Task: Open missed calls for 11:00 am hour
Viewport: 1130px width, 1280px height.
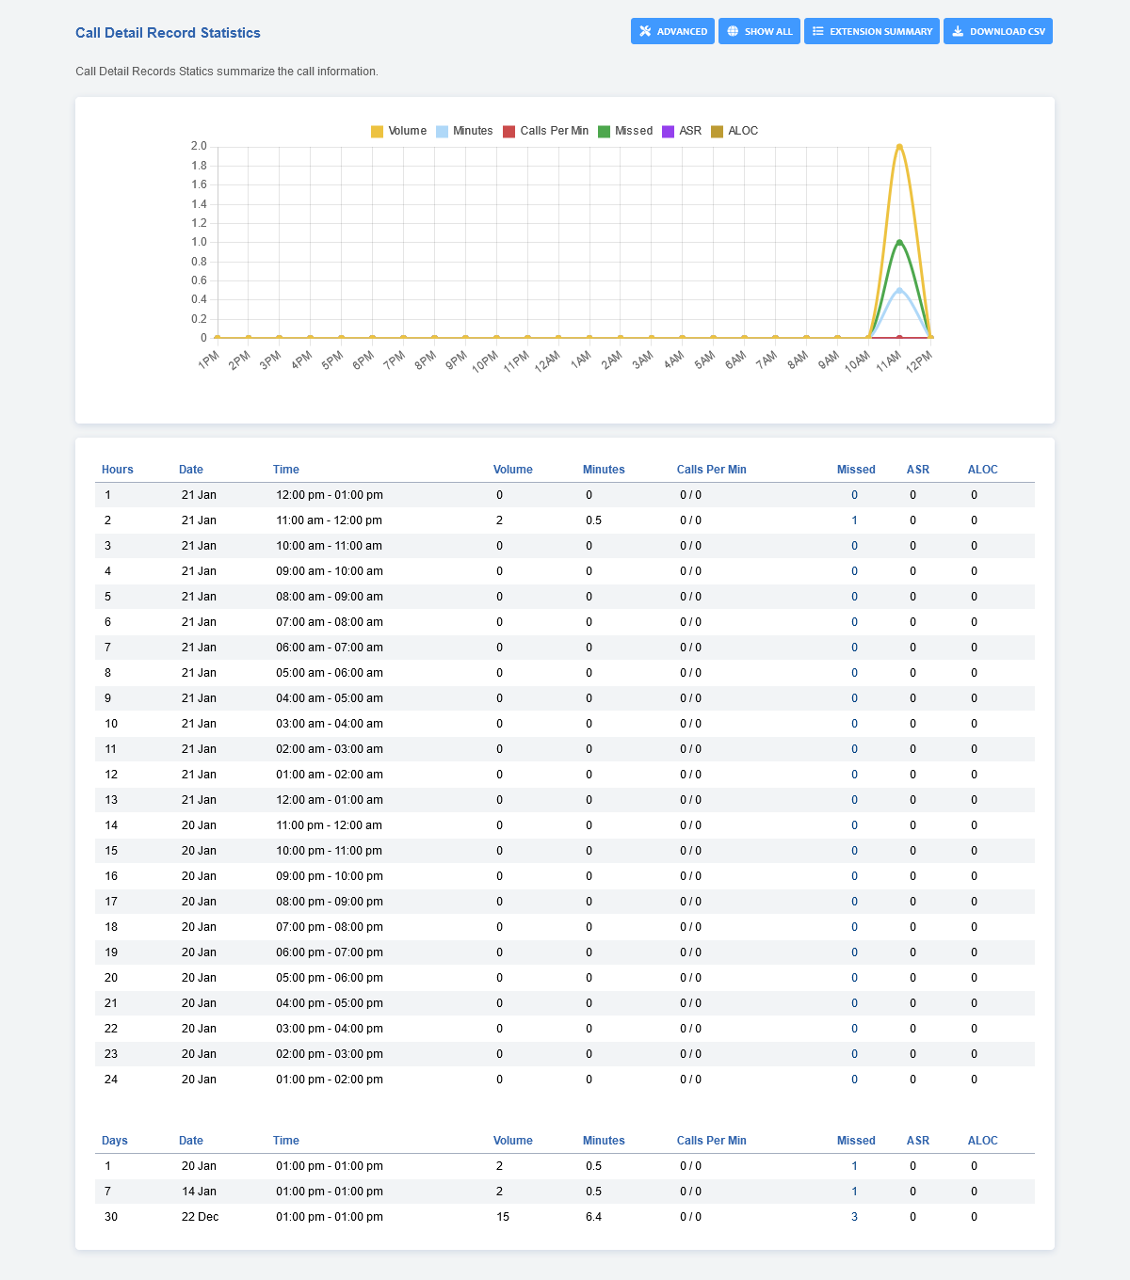Action: tap(854, 520)
